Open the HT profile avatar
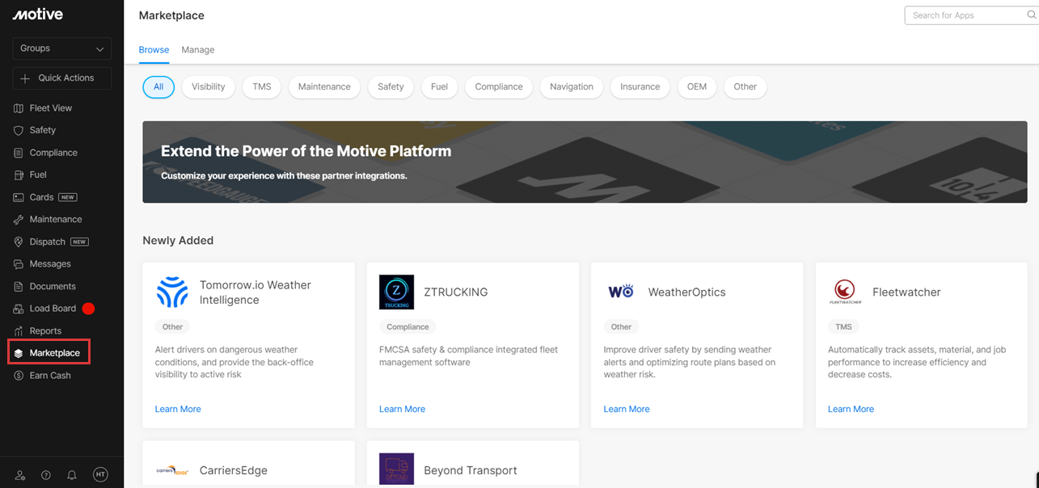This screenshot has height=488, width=1039. tap(100, 475)
